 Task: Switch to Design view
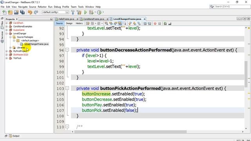[69, 23]
